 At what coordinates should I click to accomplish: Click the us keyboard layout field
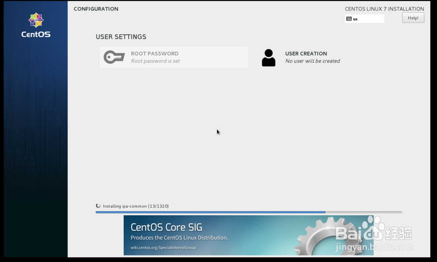364,19
